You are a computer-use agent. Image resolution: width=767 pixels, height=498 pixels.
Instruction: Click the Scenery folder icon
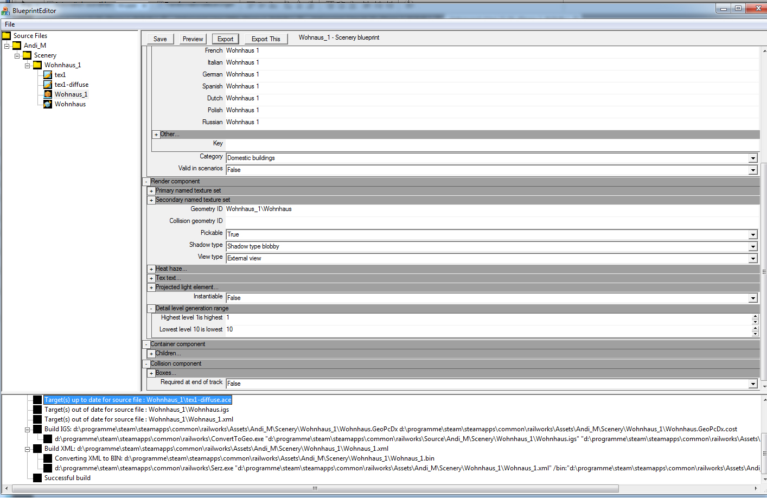pyautogui.click(x=27, y=55)
